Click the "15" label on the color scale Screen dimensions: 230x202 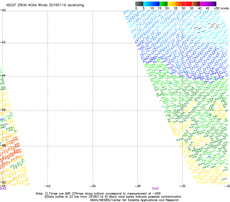click(159, 8)
